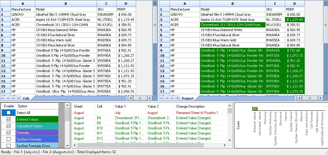
Task: Click the SysGen Formulas option label
Action: click(37, 139)
